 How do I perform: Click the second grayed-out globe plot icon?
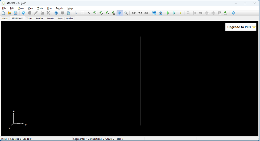[x=213, y=13]
